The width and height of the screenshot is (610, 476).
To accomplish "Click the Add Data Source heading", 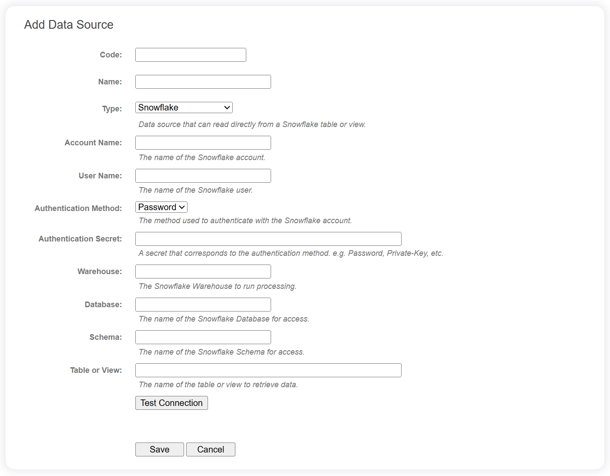I will 68,24.
